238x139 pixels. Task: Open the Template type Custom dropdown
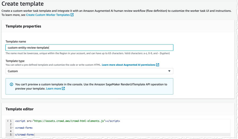pos(89,71)
